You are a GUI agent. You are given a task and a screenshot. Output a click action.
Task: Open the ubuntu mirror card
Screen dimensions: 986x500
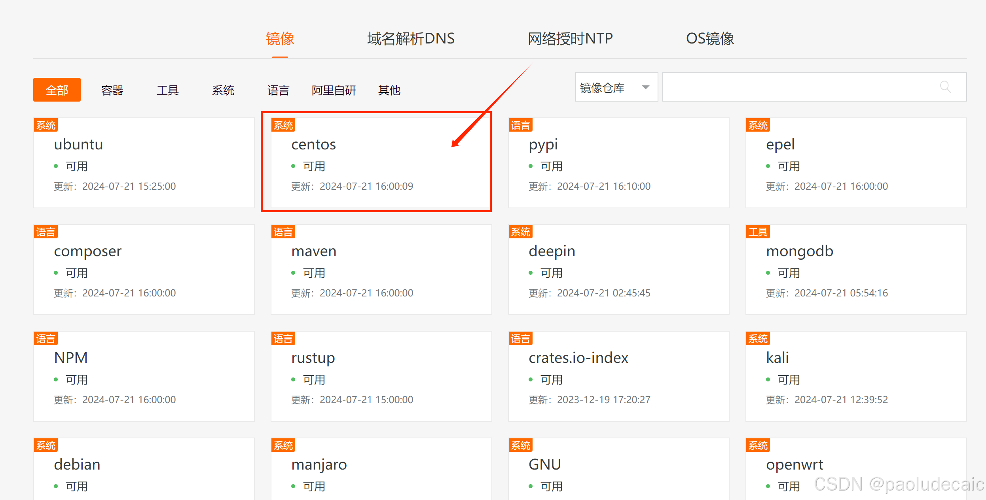144,163
